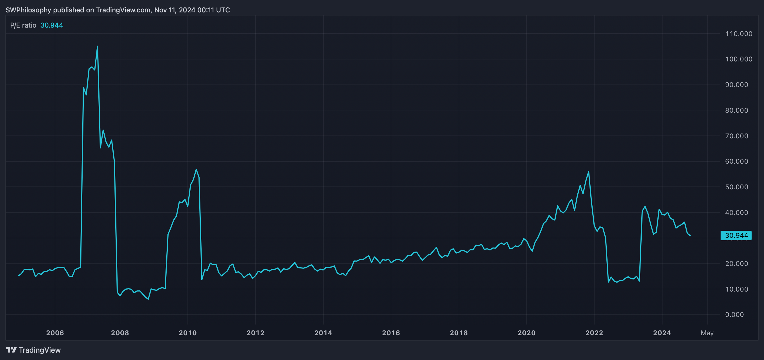Click the 110.000 price scale label

739,34
